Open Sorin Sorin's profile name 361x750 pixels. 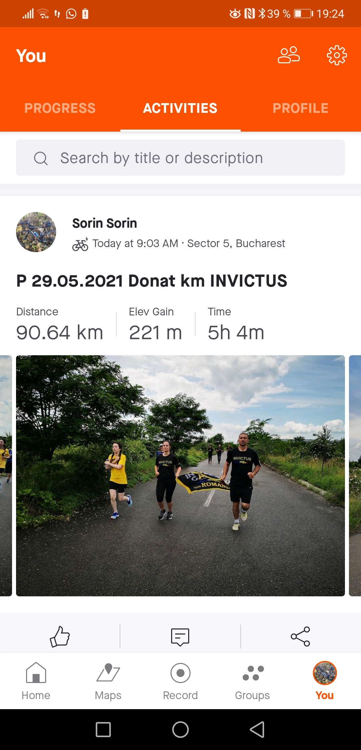click(x=105, y=223)
